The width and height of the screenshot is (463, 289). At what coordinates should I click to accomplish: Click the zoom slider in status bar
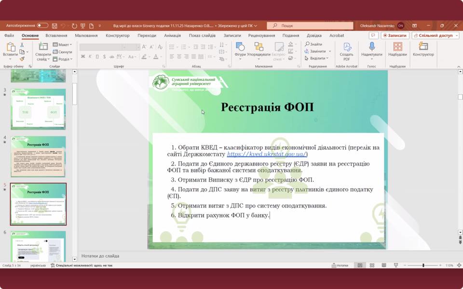423,265
